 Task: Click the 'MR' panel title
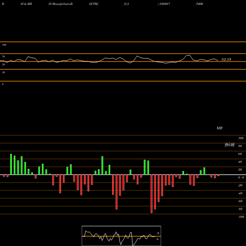tap(219, 128)
